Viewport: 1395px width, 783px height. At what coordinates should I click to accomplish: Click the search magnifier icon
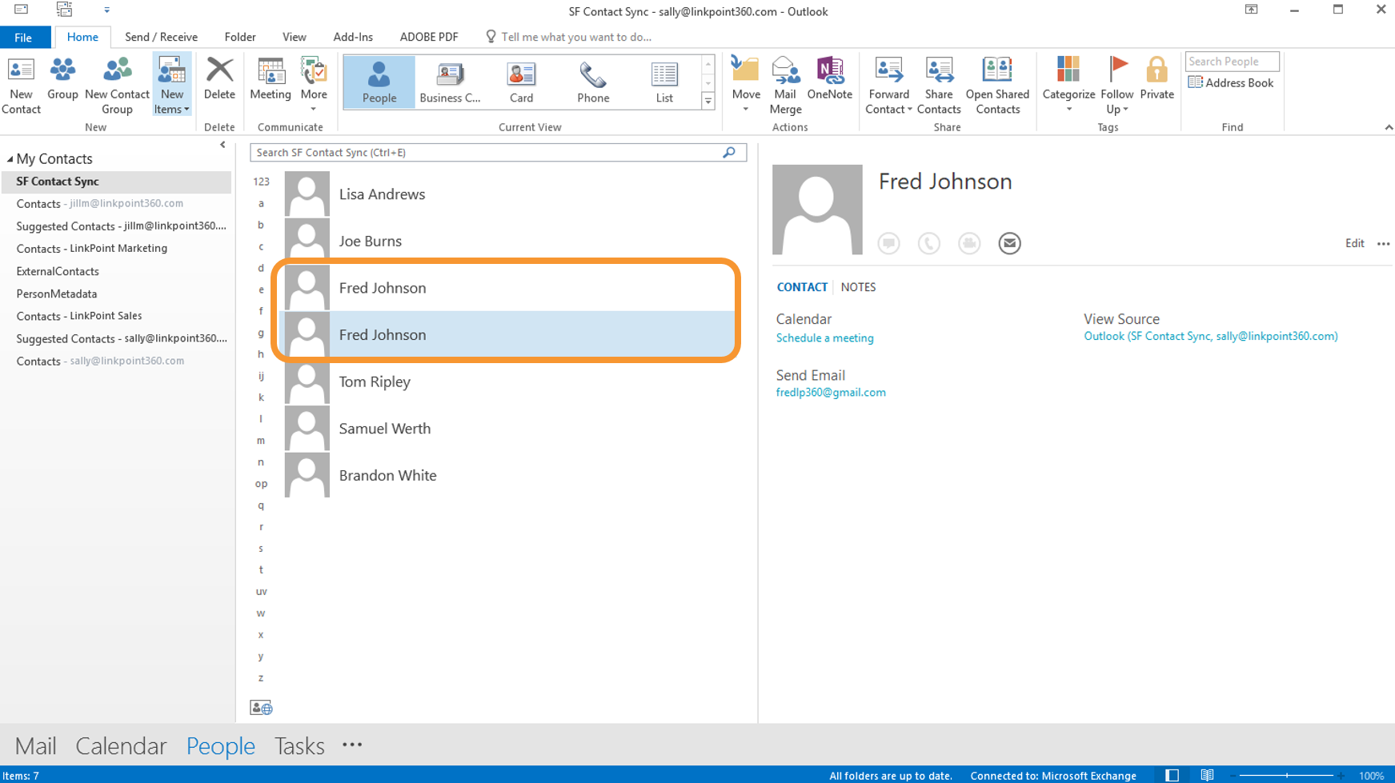coord(729,152)
